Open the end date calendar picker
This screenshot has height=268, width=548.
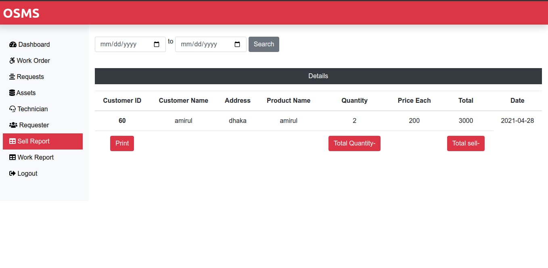pos(237,44)
